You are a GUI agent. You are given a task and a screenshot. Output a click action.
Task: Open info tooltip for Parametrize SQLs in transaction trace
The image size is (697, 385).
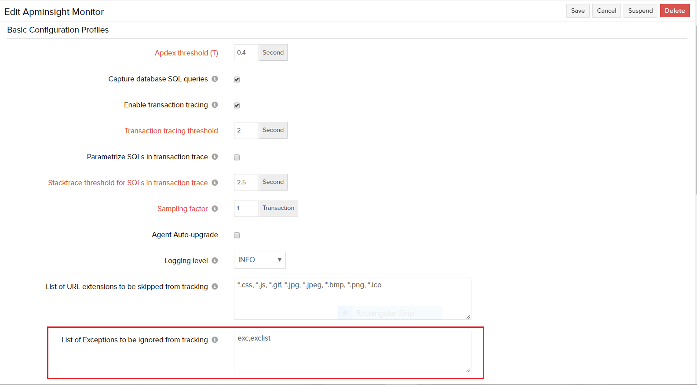pyautogui.click(x=215, y=157)
